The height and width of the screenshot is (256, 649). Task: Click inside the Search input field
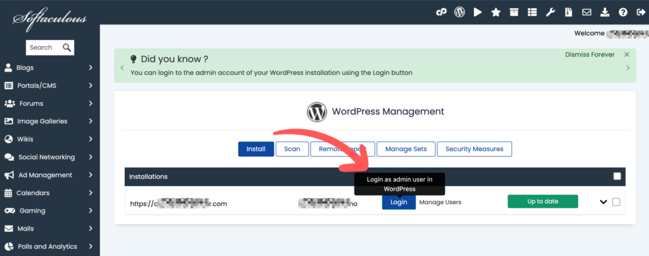[x=43, y=48]
